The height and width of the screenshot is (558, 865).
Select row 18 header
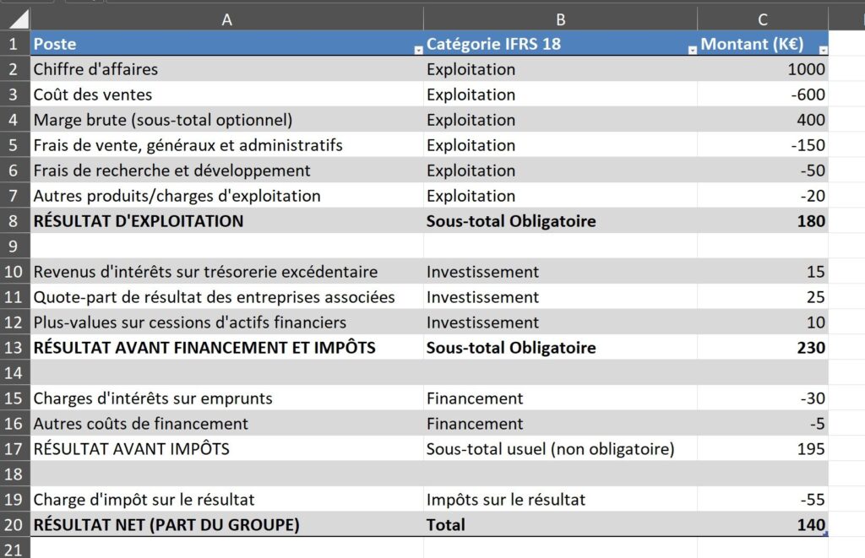15,474
